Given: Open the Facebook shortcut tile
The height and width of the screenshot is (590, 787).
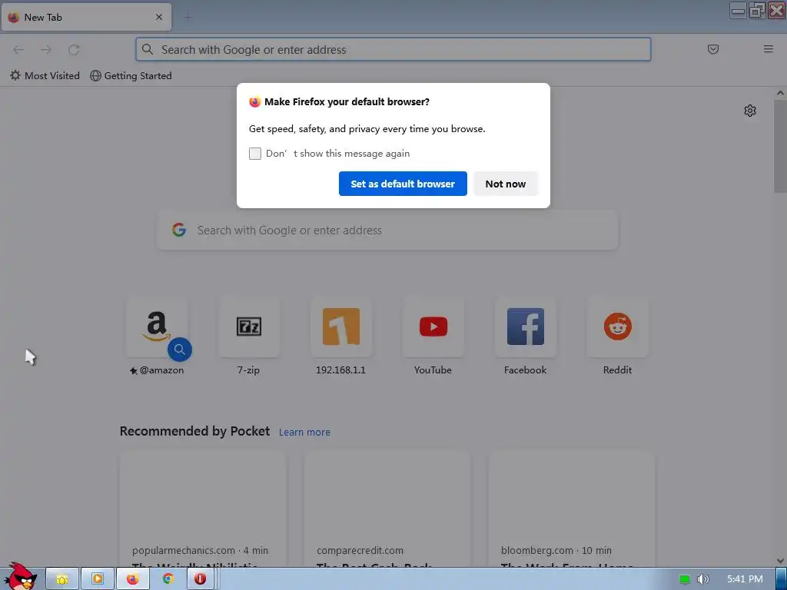Looking at the screenshot, I should coord(526,326).
